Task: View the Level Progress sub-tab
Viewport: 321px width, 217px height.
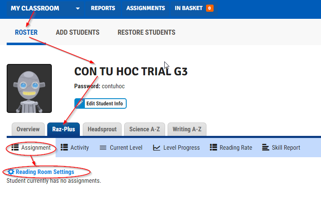Action: pyautogui.click(x=176, y=148)
